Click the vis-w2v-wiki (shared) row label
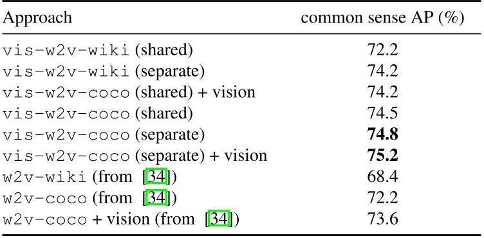The width and height of the screenshot is (484, 238). [x=98, y=51]
